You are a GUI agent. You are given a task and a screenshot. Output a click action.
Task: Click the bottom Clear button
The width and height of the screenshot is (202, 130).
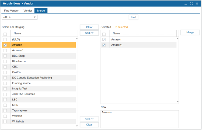click(x=89, y=125)
